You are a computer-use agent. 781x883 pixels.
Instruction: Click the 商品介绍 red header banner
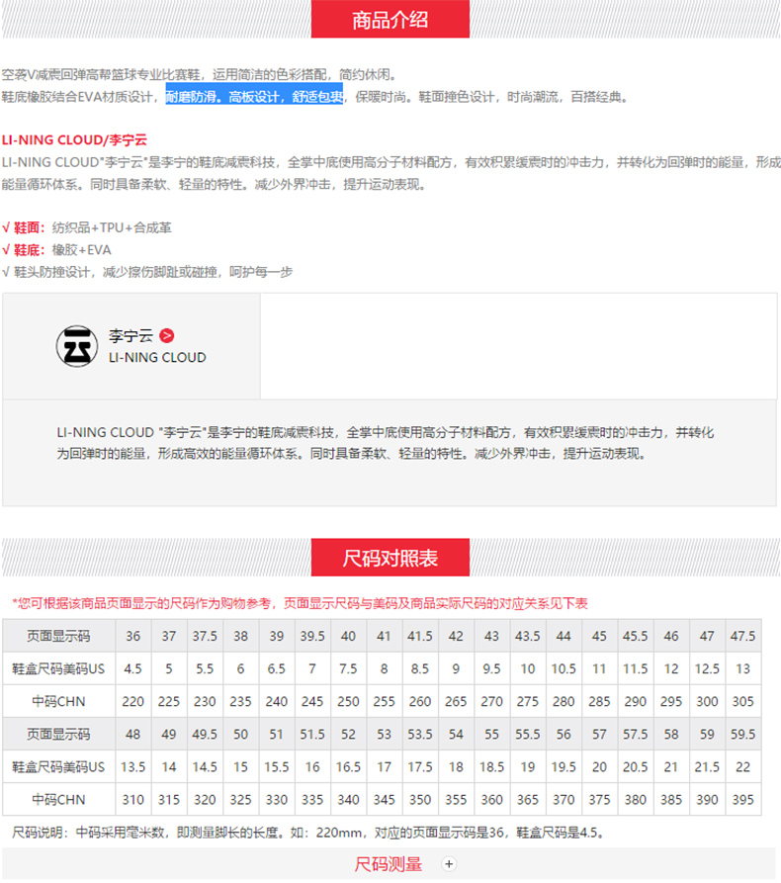pyautogui.click(x=390, y=19)
